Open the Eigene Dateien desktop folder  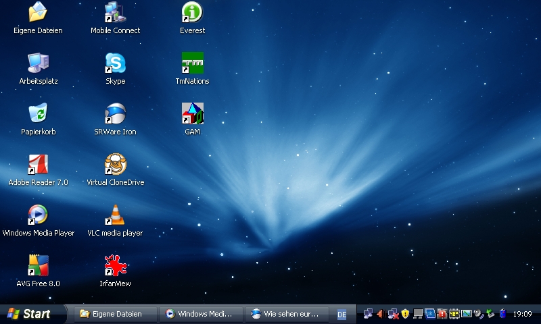click(x=38, y=13)
